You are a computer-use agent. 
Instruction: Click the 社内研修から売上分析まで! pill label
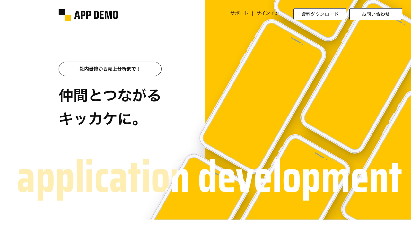pyautogui.click(x=110, y=69)
